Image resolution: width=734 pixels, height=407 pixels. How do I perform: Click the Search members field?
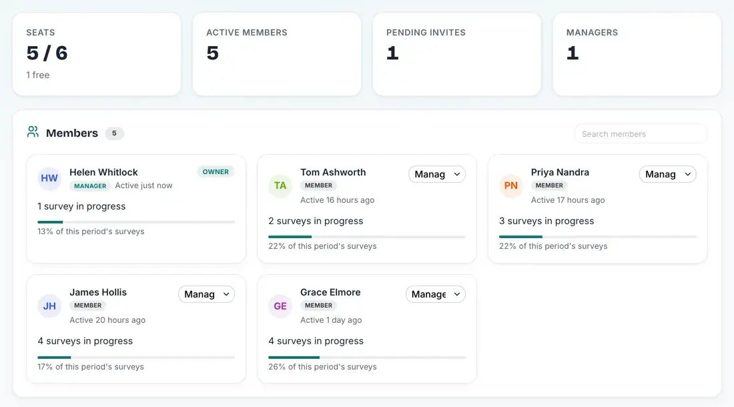click(x=641, y=134)
